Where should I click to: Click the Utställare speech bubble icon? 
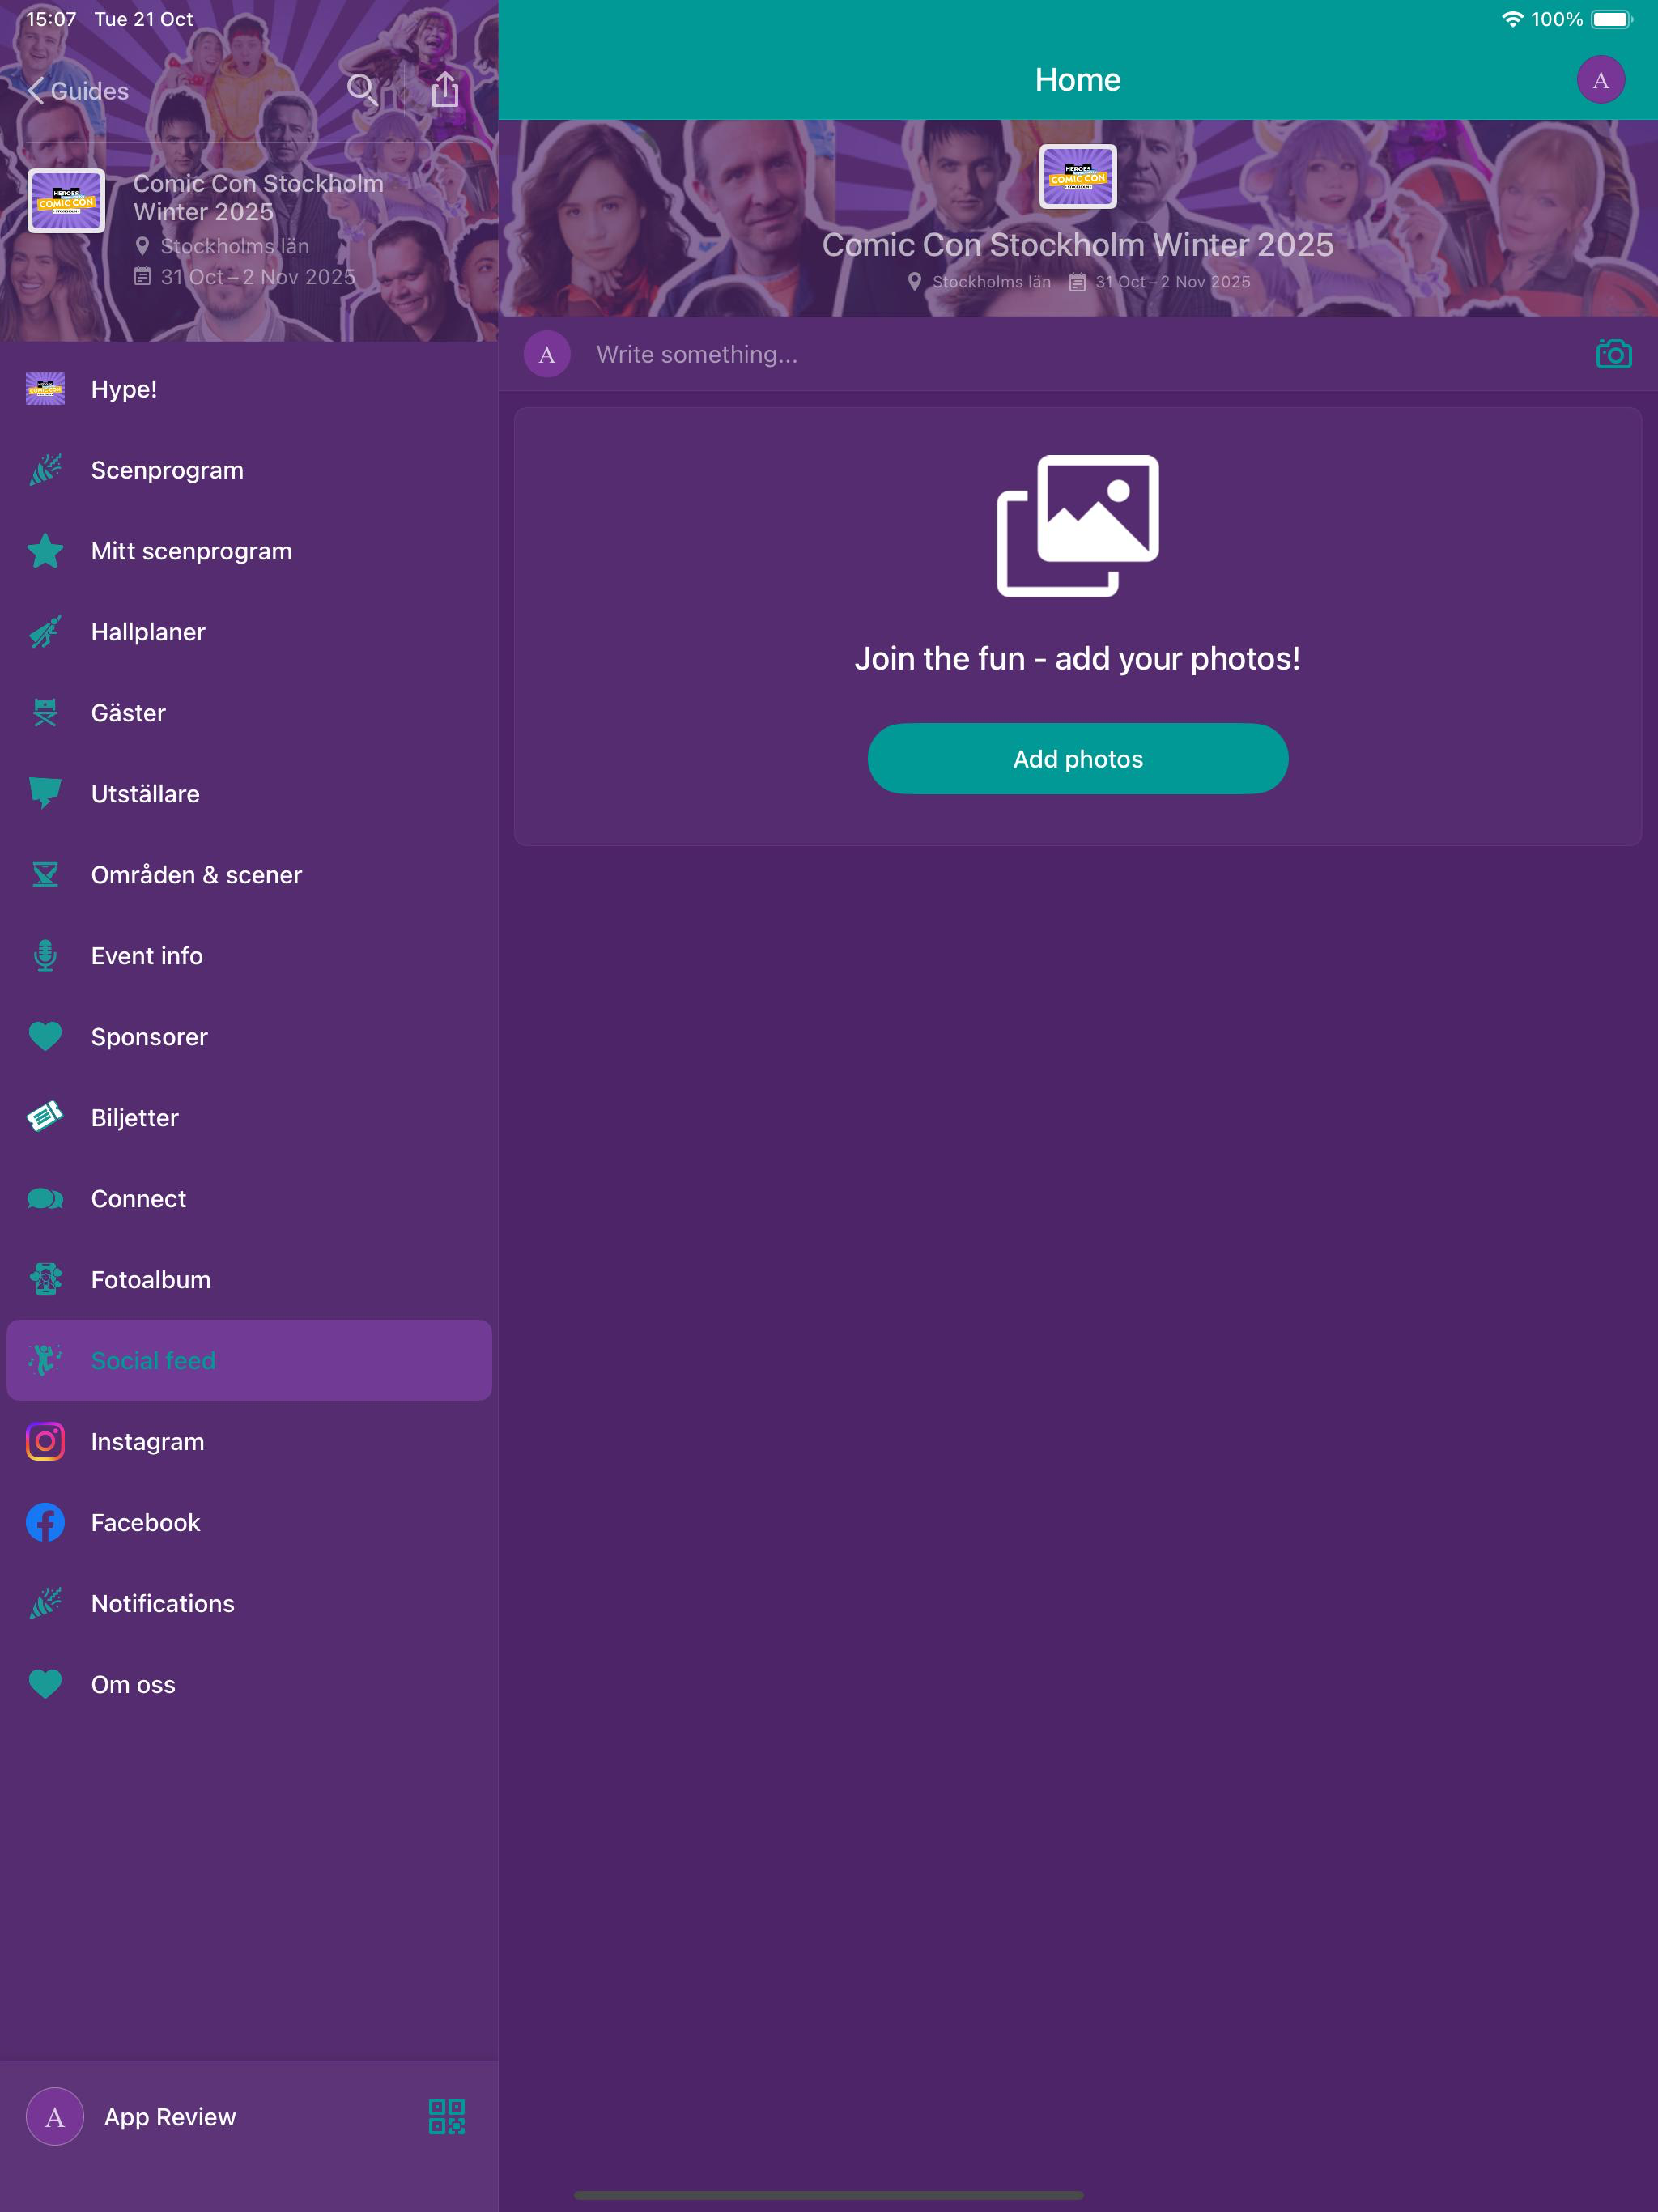(45, 794)
